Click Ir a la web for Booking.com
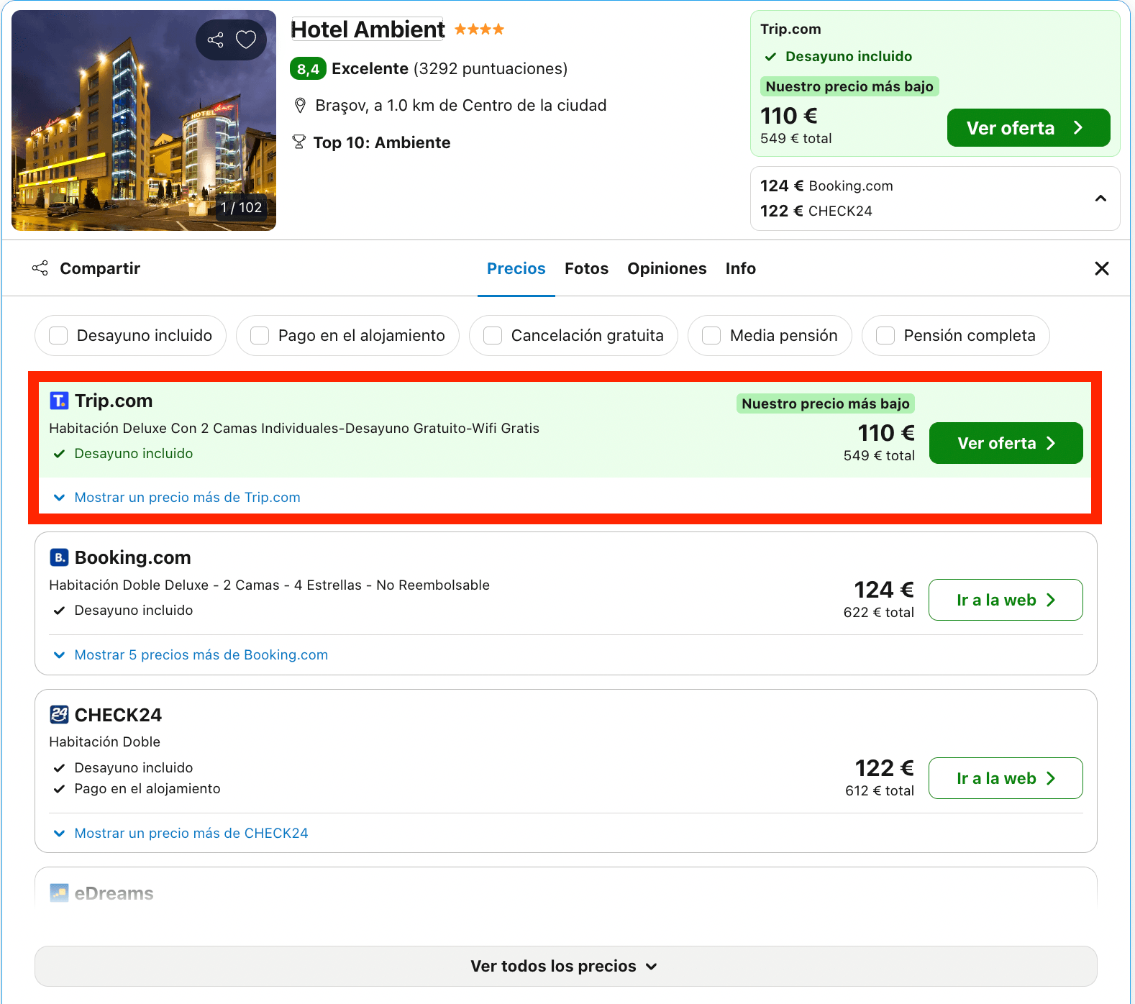 pyautogui.click(x=1006, y=600)
